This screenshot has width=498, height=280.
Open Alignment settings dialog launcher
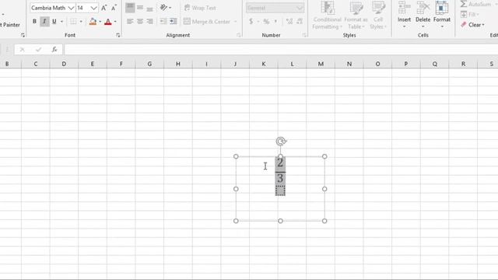tap(239, 35)
